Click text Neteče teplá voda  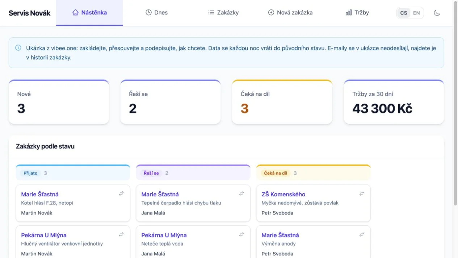tap(162, 244)
